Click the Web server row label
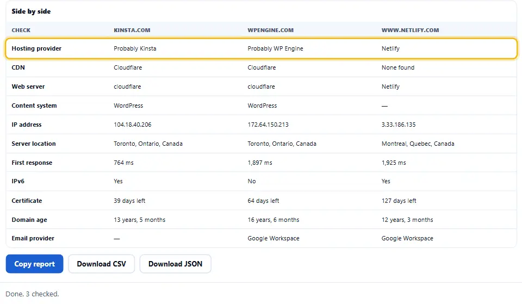 pyautogui.click(x=28, y=86)
